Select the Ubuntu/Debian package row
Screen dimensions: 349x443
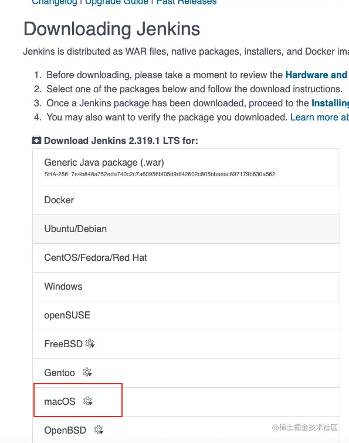pyautogui.click(x=186, y=229)
